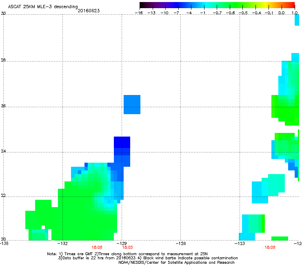Click the 0.0 color bar label
This screenshot has height=265, width=302.
click(x=282, y=13)
